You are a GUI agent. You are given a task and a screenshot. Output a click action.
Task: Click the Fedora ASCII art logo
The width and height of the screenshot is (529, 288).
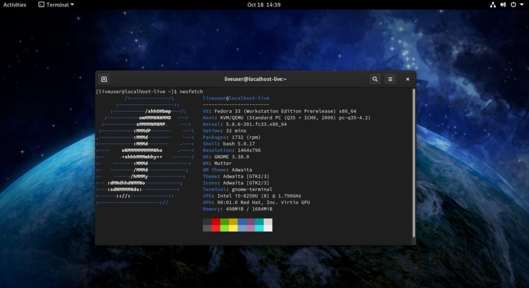pyautogui.click(x=145, y=151)
